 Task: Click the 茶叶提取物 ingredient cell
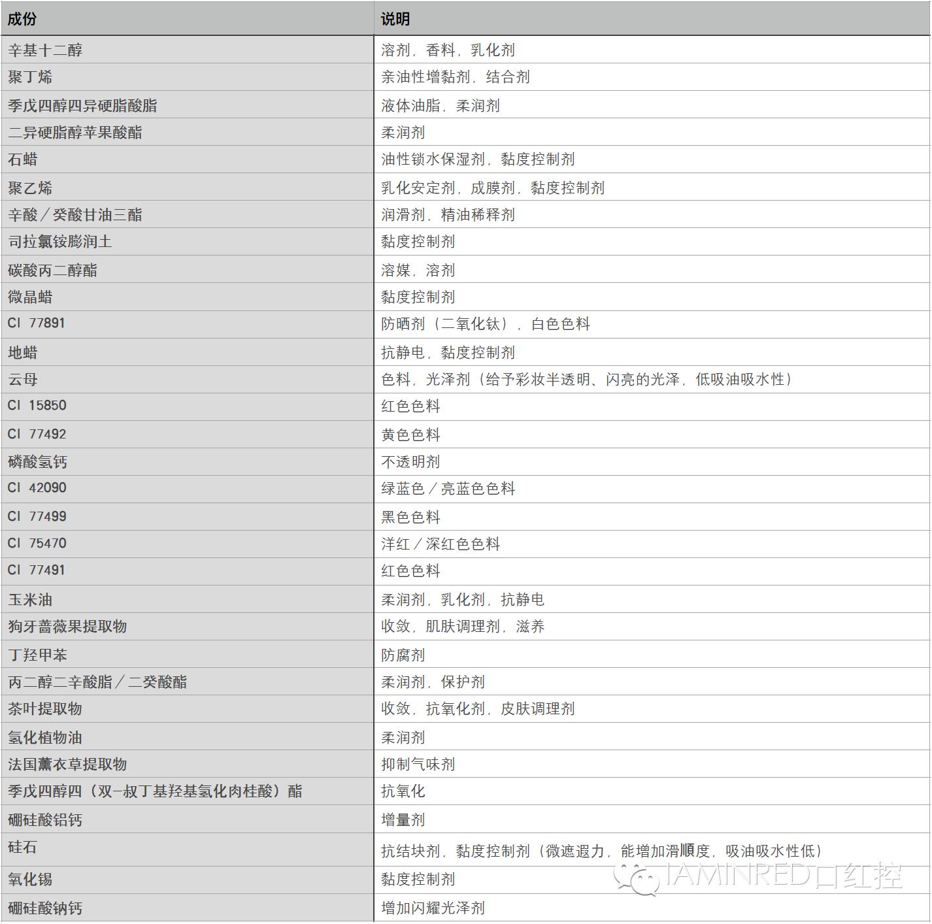tap(45, 709)
